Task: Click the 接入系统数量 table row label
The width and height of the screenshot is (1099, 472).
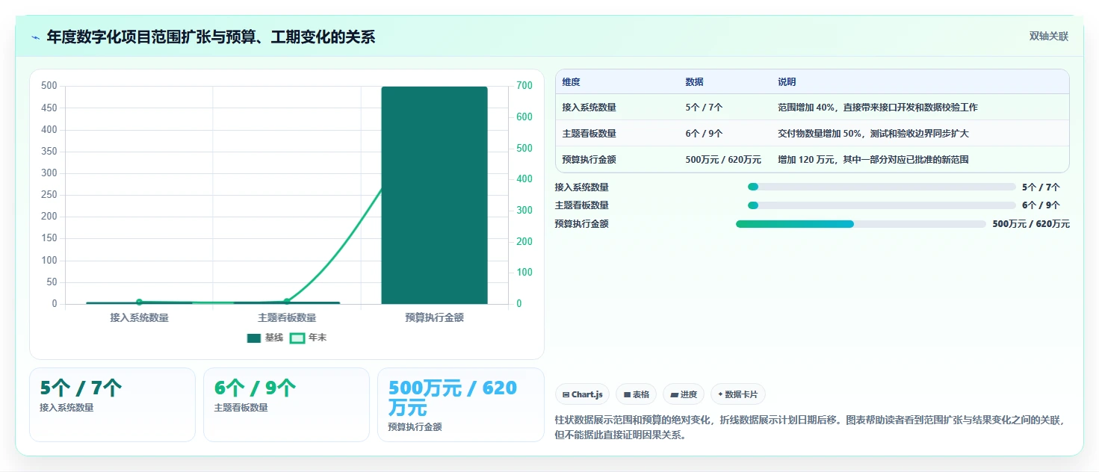Action: point(589,108)
